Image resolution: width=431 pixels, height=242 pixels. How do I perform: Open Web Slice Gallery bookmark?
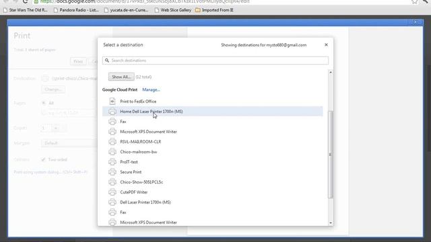coord(173,10)
